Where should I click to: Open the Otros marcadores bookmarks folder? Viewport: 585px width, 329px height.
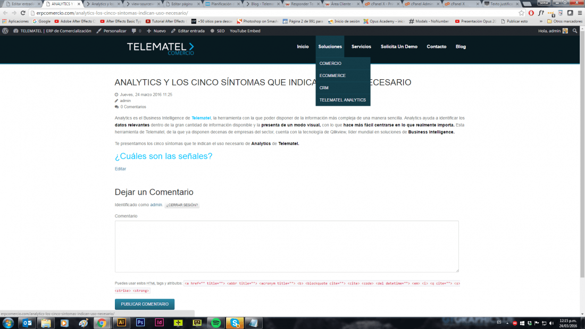(x=564, y=21)
